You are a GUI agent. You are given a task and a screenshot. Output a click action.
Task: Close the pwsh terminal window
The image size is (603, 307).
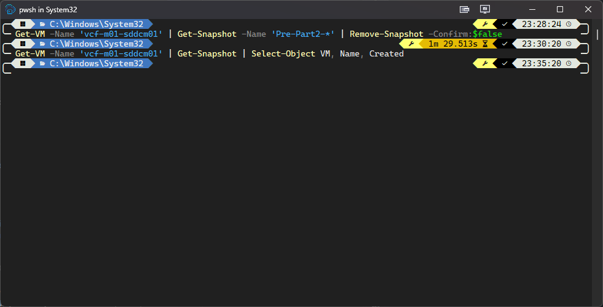[x=588, y=9]
